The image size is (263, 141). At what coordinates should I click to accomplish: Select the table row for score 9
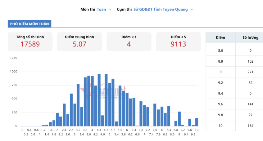(234, 72)
